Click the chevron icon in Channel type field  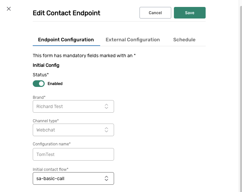coord(106,130)
